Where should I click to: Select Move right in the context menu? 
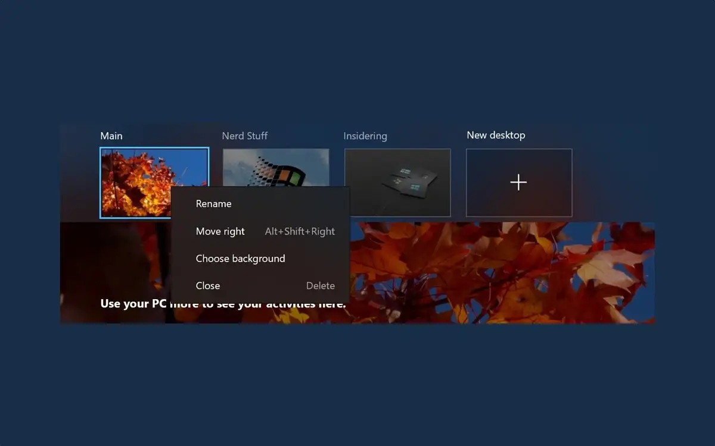point(220,231)
